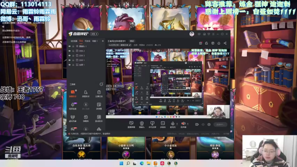The width and height of the screenshot is (297, 167).
Task: Open the 房管助手 tool
Action: click(86, 94)
